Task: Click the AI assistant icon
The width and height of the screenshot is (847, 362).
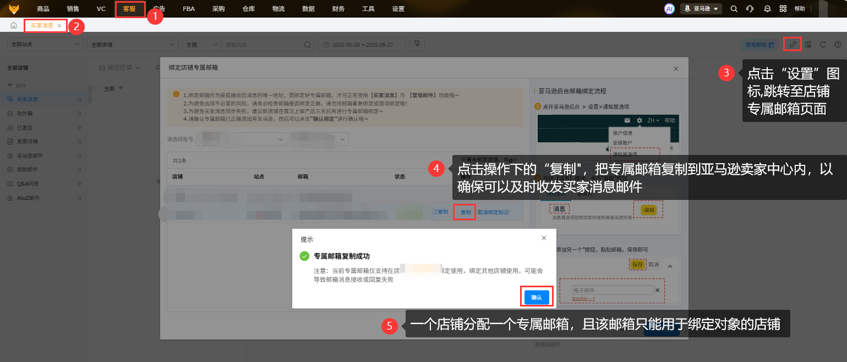Action: pyautogui.click(x=669, y=9)
